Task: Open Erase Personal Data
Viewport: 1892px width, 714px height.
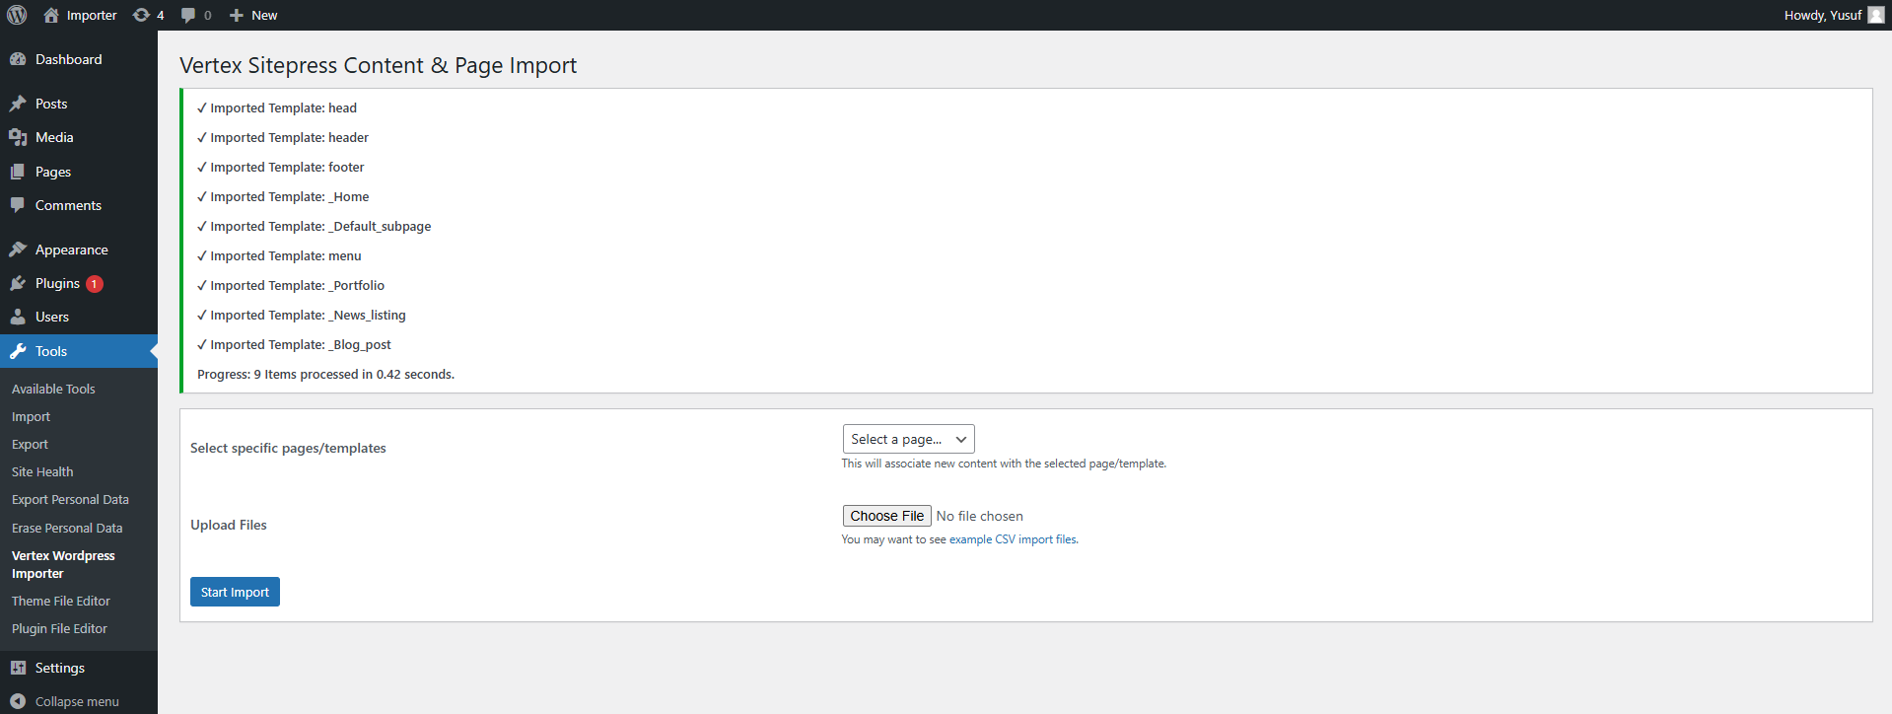Action: pyautogui.click(x=67, y=528)
